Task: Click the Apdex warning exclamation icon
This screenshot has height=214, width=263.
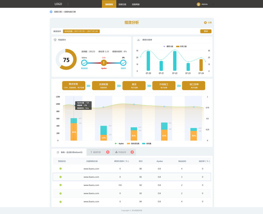Action: (104, 63)
